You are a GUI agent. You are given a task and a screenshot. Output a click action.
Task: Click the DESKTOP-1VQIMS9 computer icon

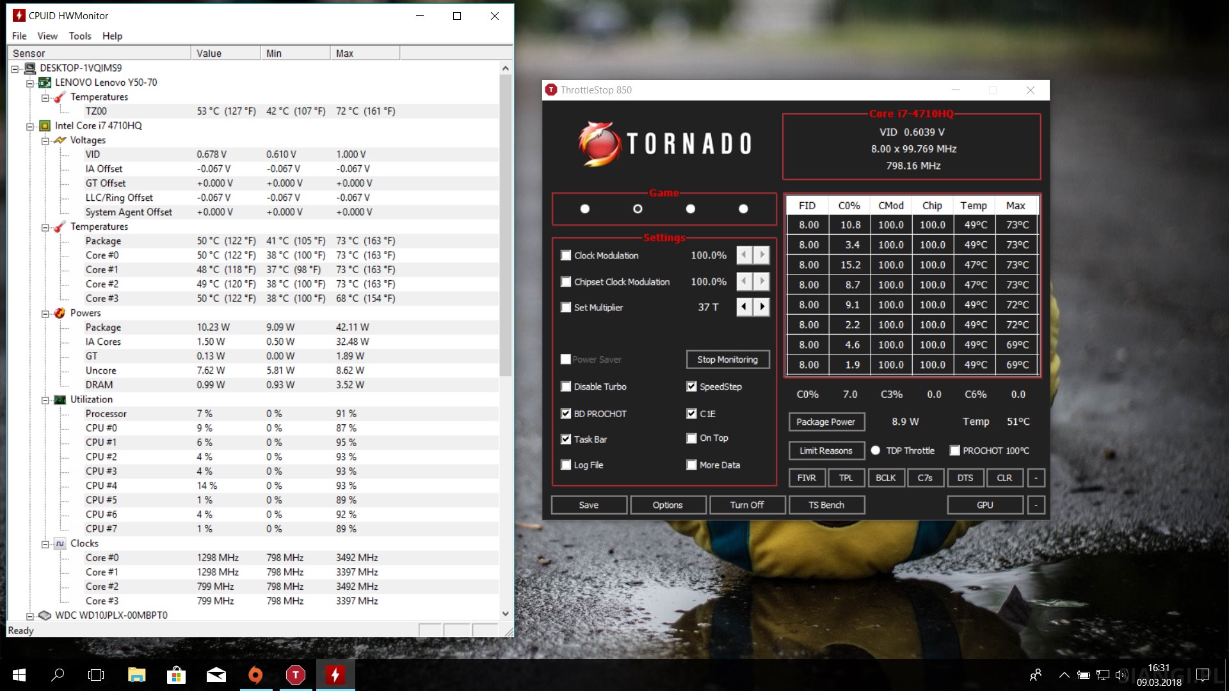coord(29,68)
